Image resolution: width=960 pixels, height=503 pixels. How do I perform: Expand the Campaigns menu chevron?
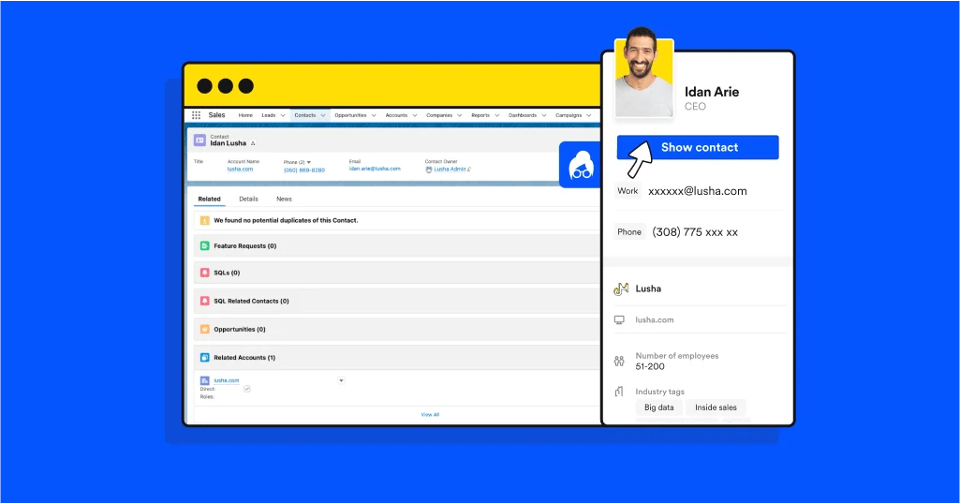(x=588, y=115)
